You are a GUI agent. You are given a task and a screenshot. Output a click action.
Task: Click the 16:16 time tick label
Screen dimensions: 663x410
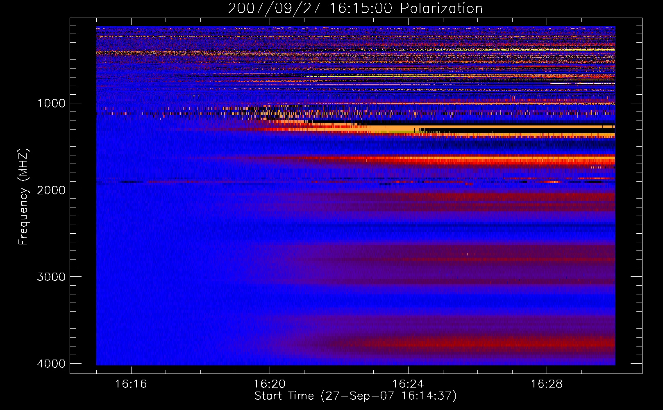tap(131, 384)
